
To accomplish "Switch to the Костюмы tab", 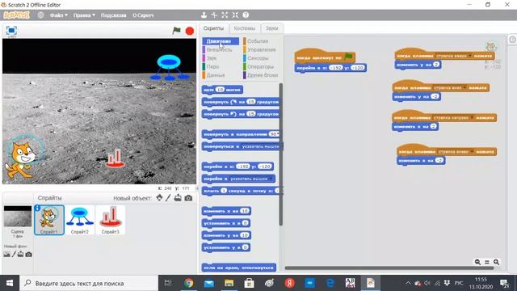I will 244,28.
